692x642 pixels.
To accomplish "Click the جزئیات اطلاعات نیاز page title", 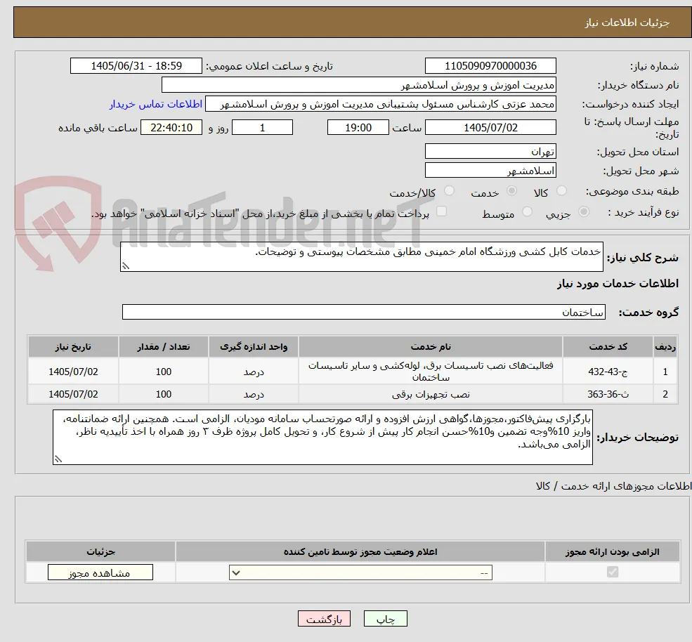I will [x=627, y=22].
